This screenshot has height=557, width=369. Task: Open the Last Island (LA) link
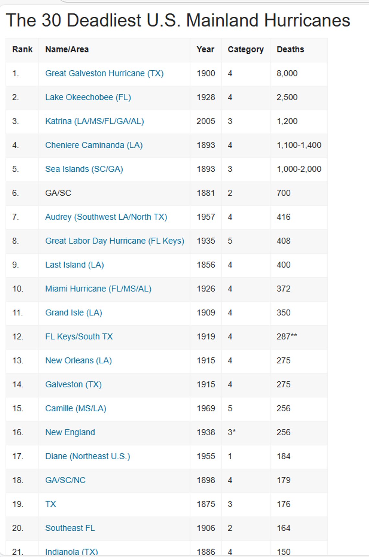(x=74, y=265)
